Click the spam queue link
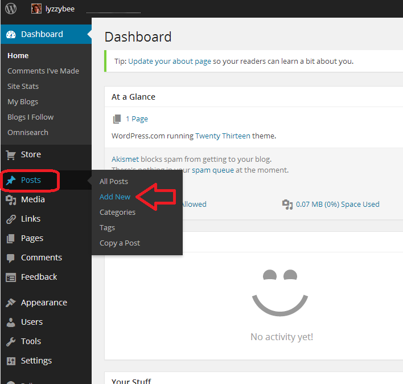Image resolution: width=403 pixels, height=384 pixels. 213,170
